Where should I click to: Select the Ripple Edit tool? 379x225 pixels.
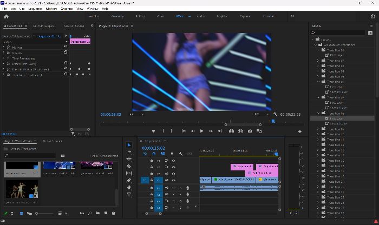coord(129,159)
